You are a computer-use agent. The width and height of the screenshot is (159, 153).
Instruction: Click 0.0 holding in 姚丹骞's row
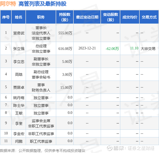pos(70,98)
